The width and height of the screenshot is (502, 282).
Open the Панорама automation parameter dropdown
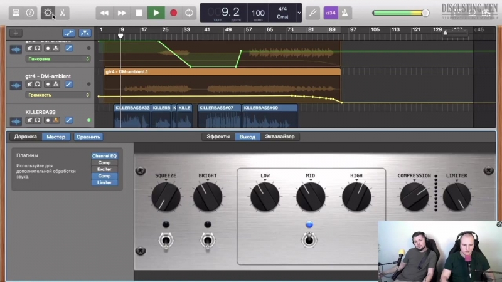58,59
